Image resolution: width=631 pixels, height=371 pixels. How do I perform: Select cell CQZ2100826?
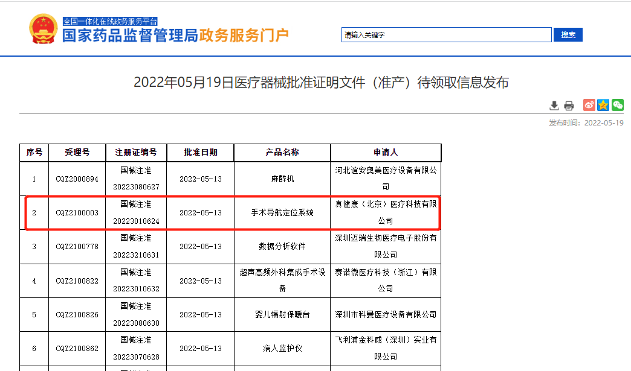click(77, 315)
